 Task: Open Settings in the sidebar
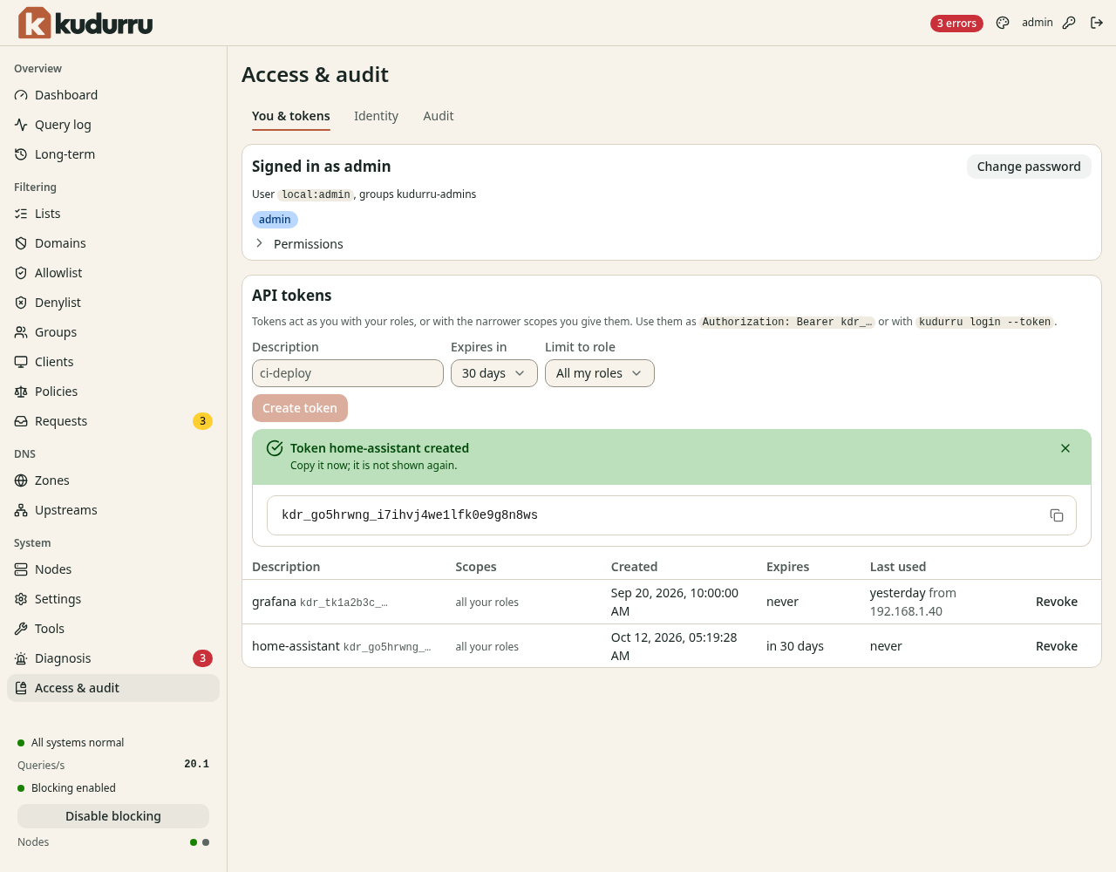coord(113,599)
